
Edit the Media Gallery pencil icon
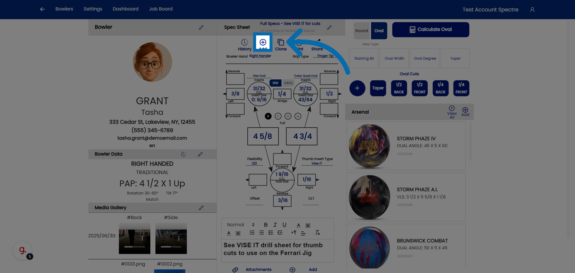(x=201, y=208)
